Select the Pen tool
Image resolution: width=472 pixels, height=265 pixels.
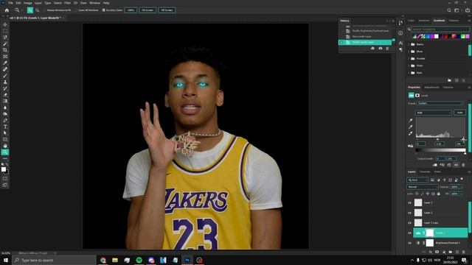5,120
